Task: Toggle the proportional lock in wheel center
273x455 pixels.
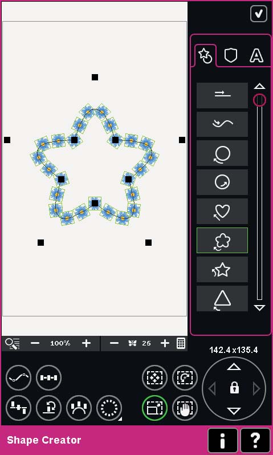Action: point(234,388)
